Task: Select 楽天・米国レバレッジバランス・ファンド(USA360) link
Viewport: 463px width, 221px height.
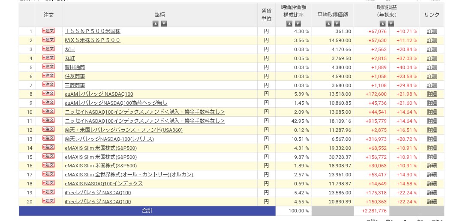Action: [123, 130]
